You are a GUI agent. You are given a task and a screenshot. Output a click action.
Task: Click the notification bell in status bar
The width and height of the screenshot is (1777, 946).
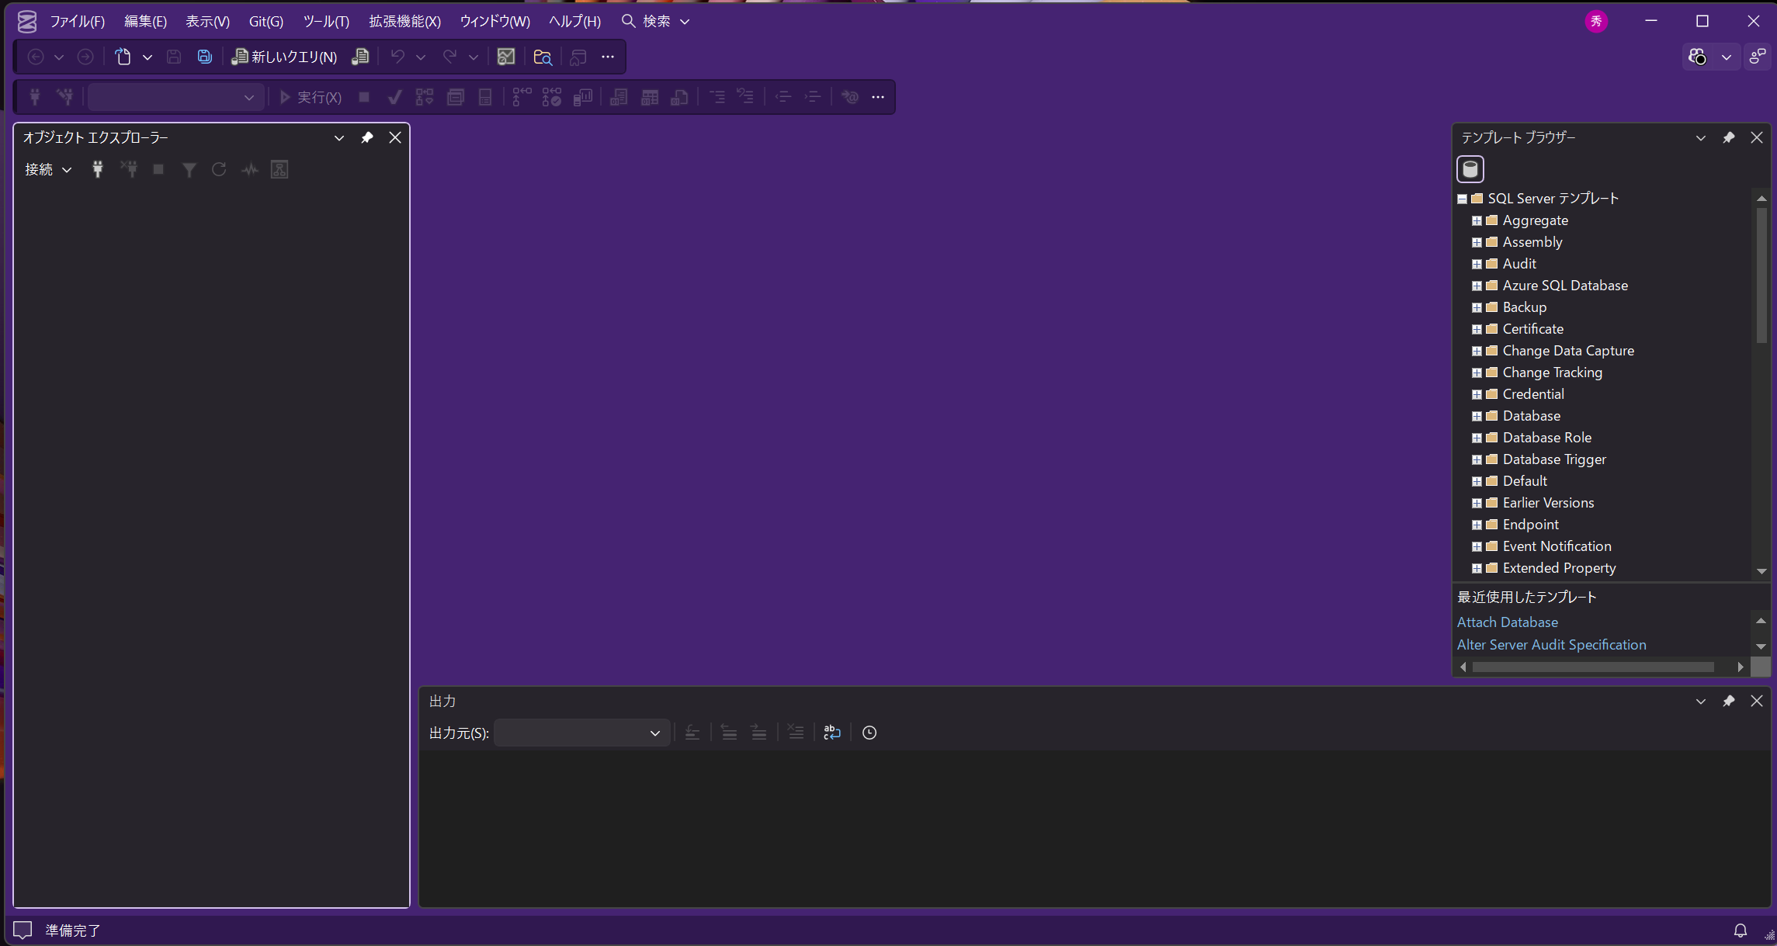1741,930
